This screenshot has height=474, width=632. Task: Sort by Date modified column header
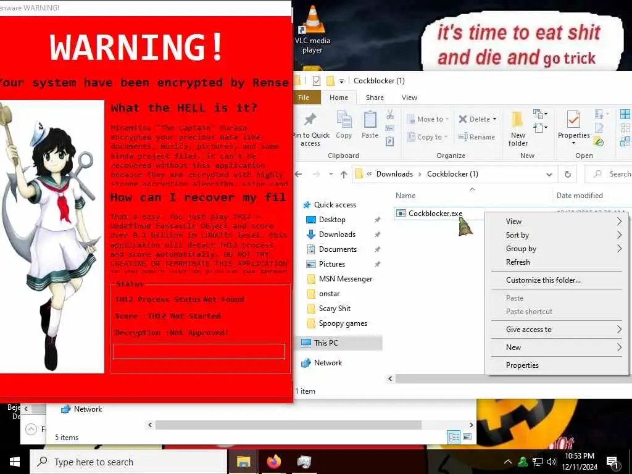[580, 196]
